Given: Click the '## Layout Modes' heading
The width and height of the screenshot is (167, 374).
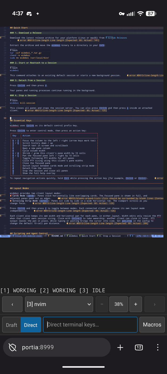Looking at the screenshot, I should pos(19,188).
